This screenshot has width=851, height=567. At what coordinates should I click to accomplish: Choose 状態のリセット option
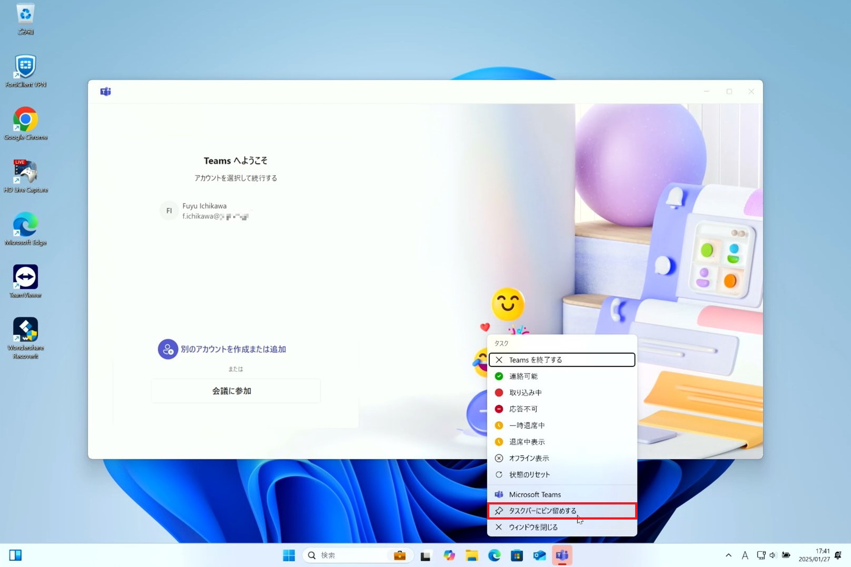(x=562, y=474)
